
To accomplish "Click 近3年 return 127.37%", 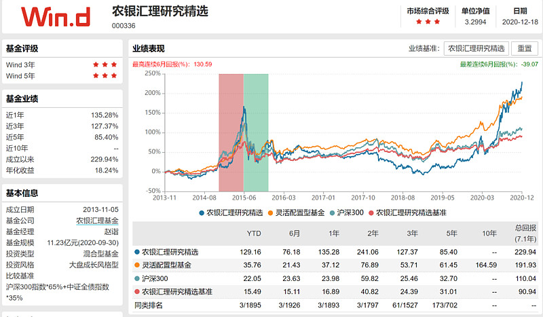I will [x=105, y=126].
